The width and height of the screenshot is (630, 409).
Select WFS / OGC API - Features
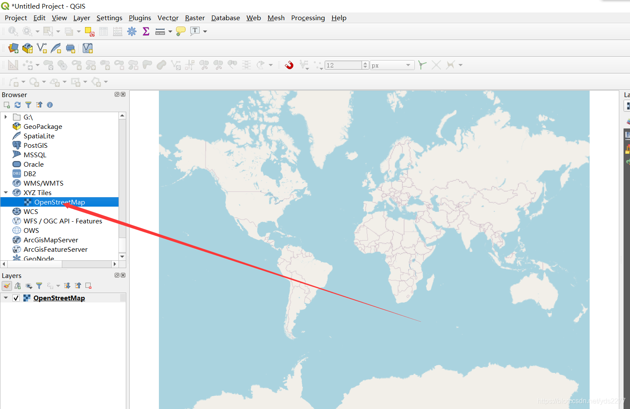click(63, 221)
